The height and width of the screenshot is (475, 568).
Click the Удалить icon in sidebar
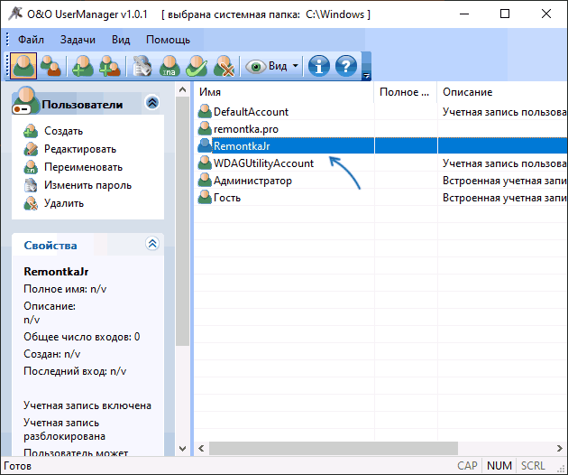point(31,203)
